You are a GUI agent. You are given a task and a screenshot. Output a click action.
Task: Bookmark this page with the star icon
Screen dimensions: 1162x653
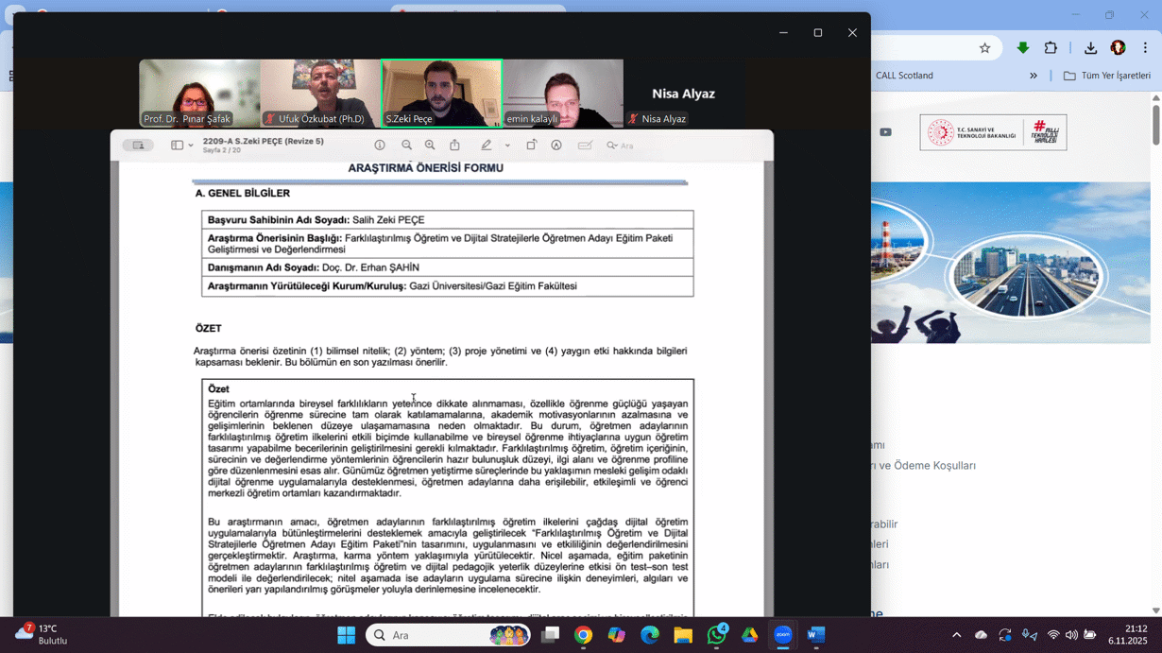(984, 48)
